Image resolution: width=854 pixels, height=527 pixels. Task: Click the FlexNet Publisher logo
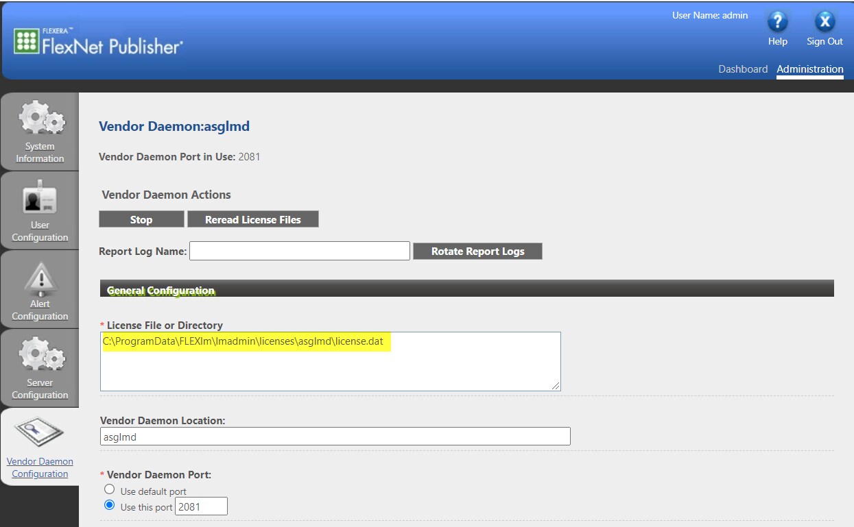(98, 42)
